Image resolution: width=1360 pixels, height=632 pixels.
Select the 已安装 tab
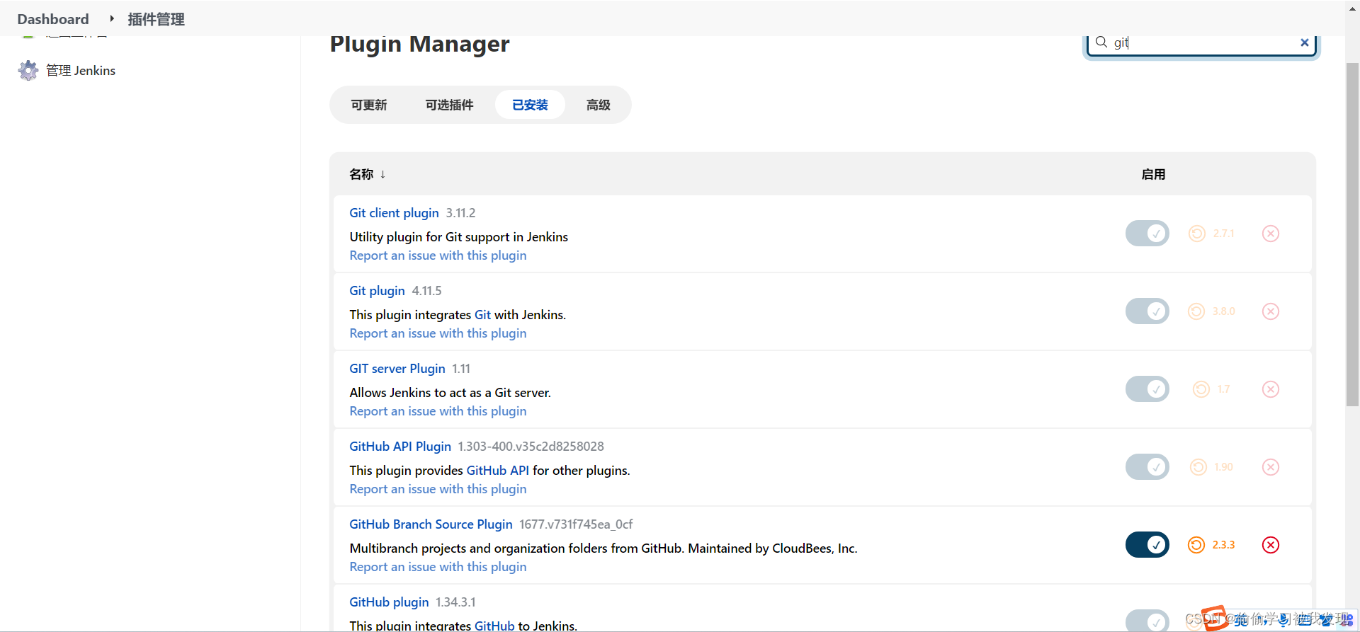point(530,105)
